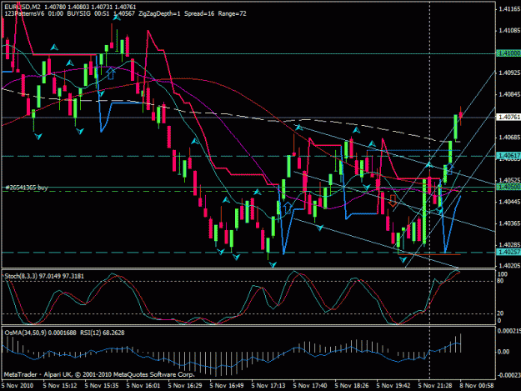Screen dimensions: 521x391
Task: Click the 1.40257 price level tag
Action: tap(508, 252)
